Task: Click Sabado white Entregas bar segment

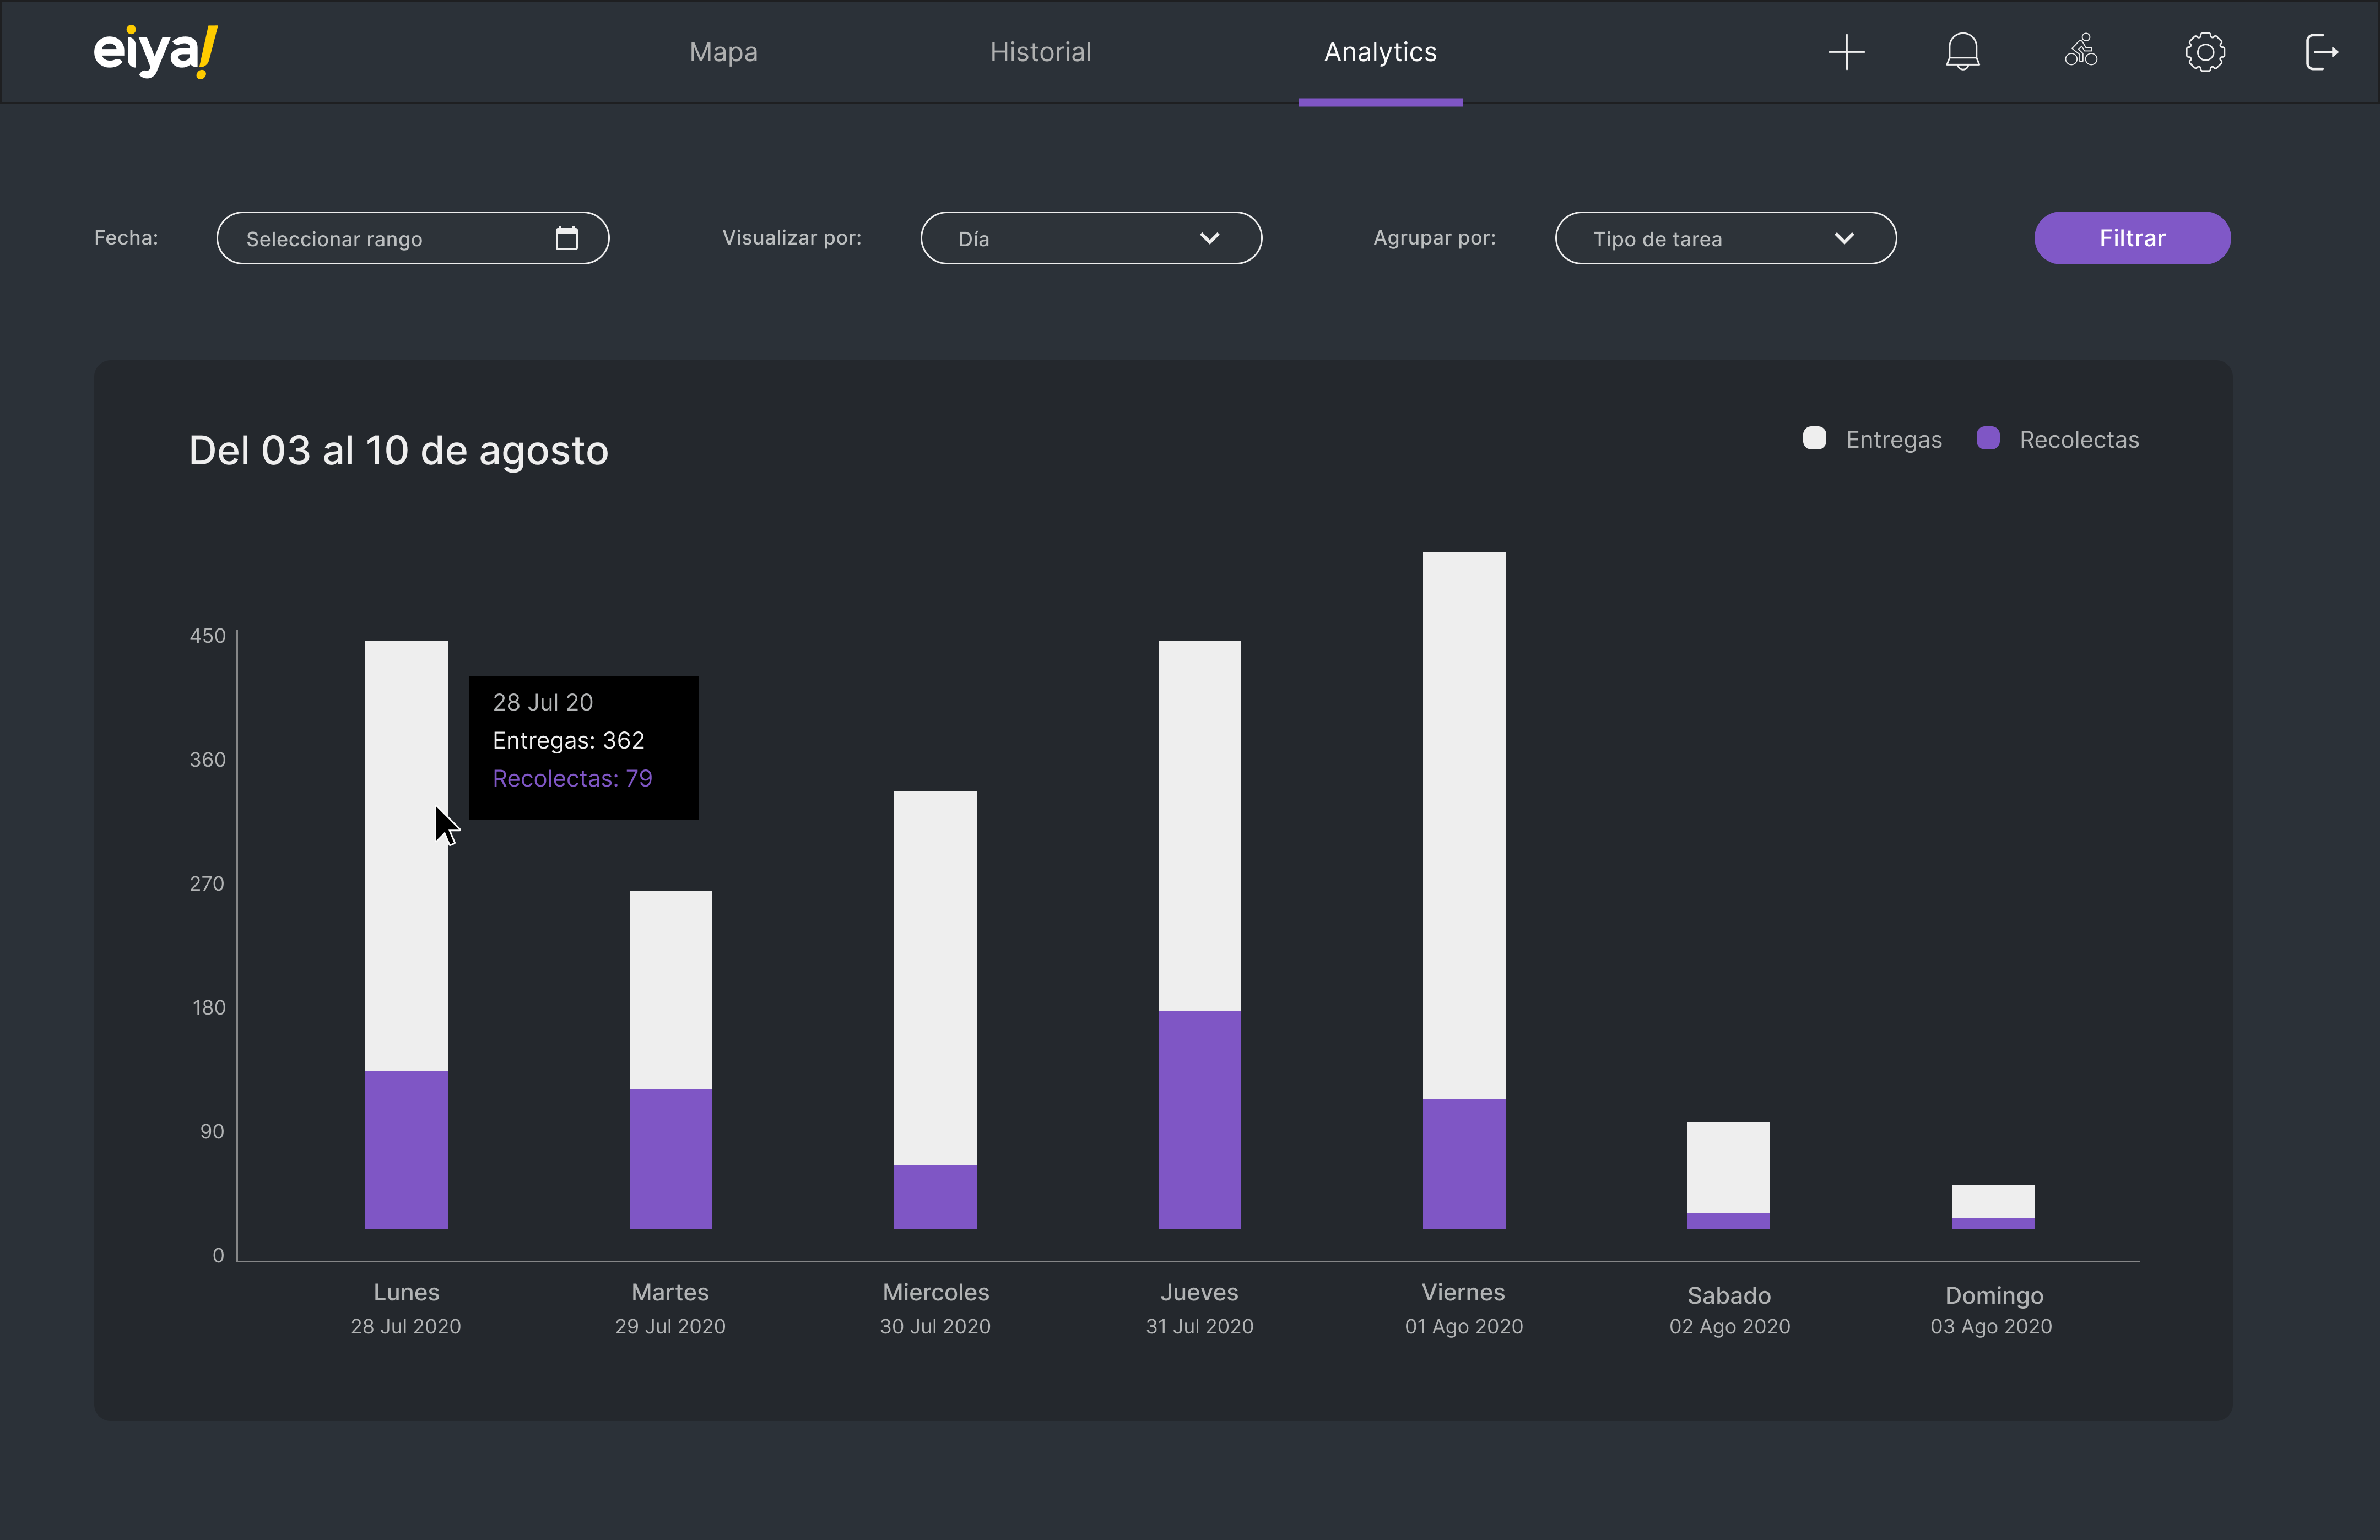Action: tap(1728, 1167)
